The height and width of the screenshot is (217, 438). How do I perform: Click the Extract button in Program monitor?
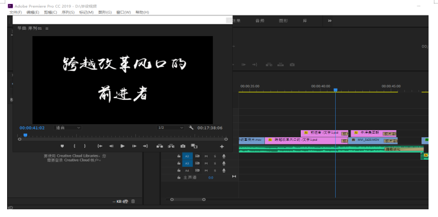(171, 146)
